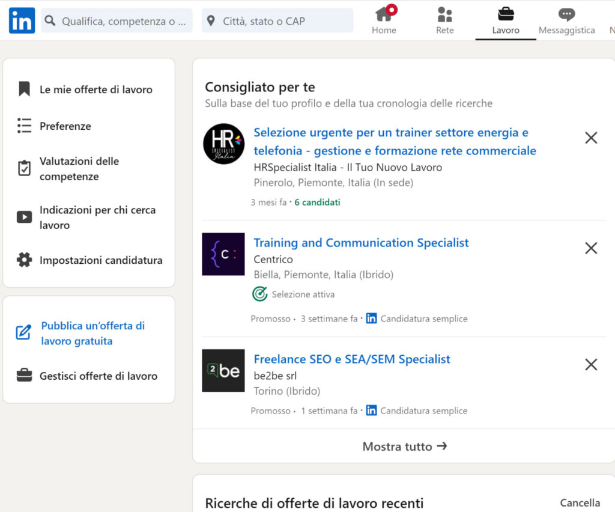The image size is (615, 512).
Task: Click the be2be srl company logo
Action: tap(223, 370)
